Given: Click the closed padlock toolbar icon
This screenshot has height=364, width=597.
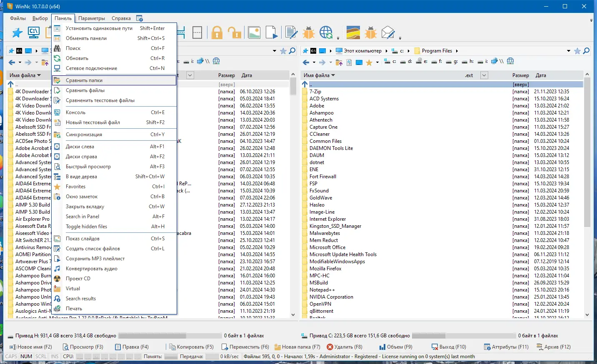Looking at the screenshot, I should (217, 32).
